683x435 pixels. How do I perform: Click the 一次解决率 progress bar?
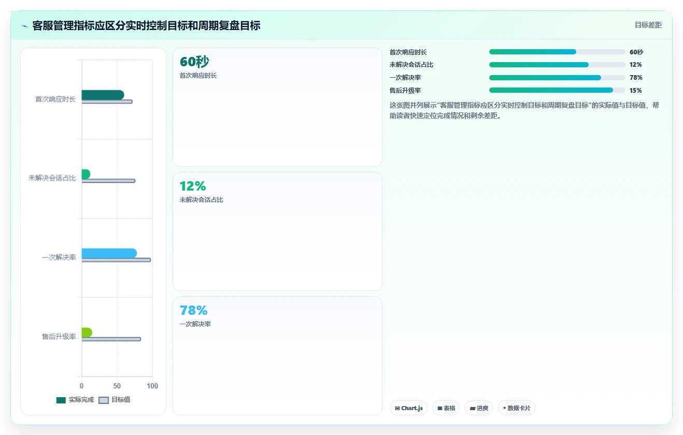[x=557, y=78]
